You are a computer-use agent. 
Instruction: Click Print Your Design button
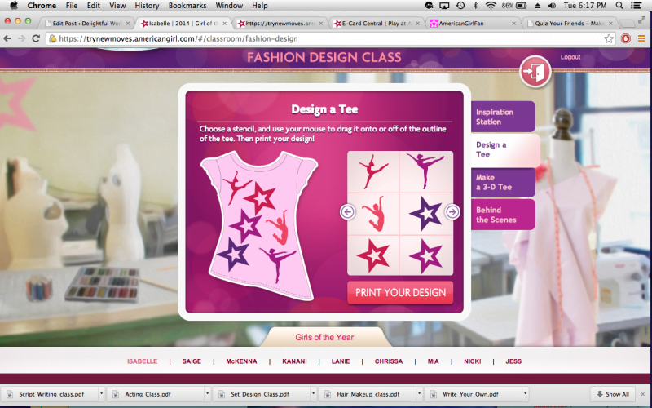pos(400,292)
